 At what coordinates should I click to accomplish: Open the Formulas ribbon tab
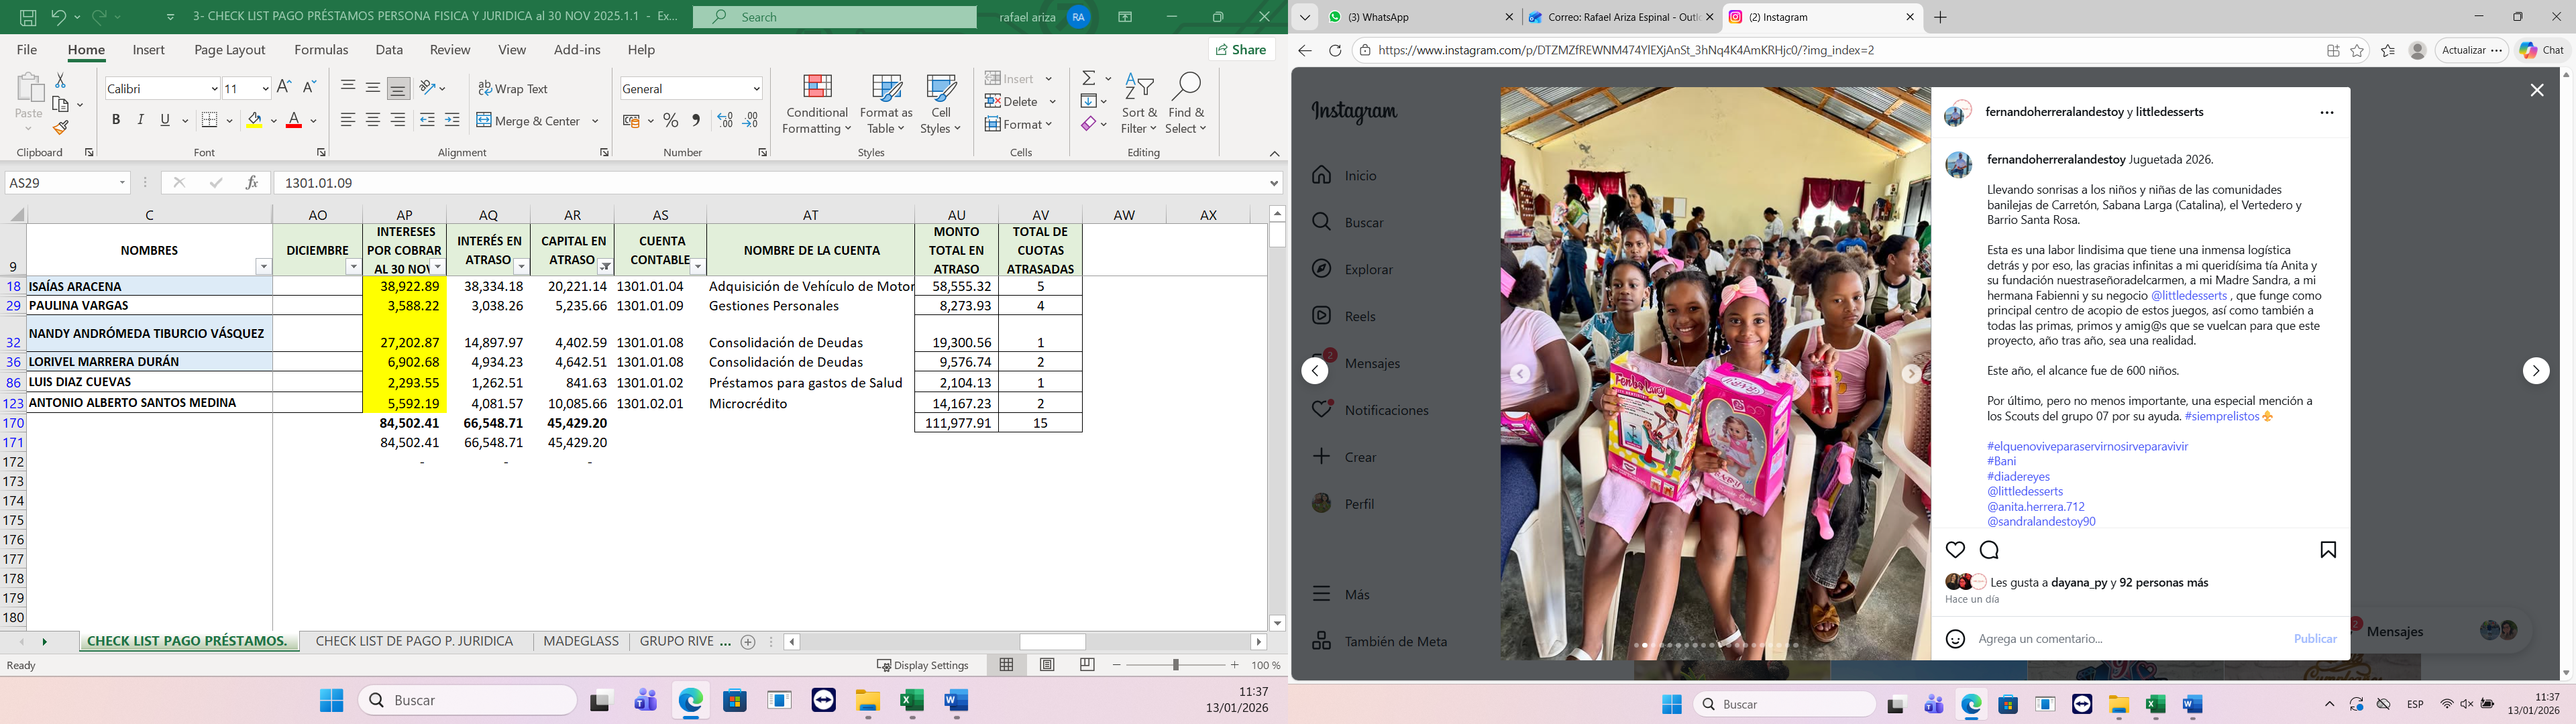click(321, 50)
